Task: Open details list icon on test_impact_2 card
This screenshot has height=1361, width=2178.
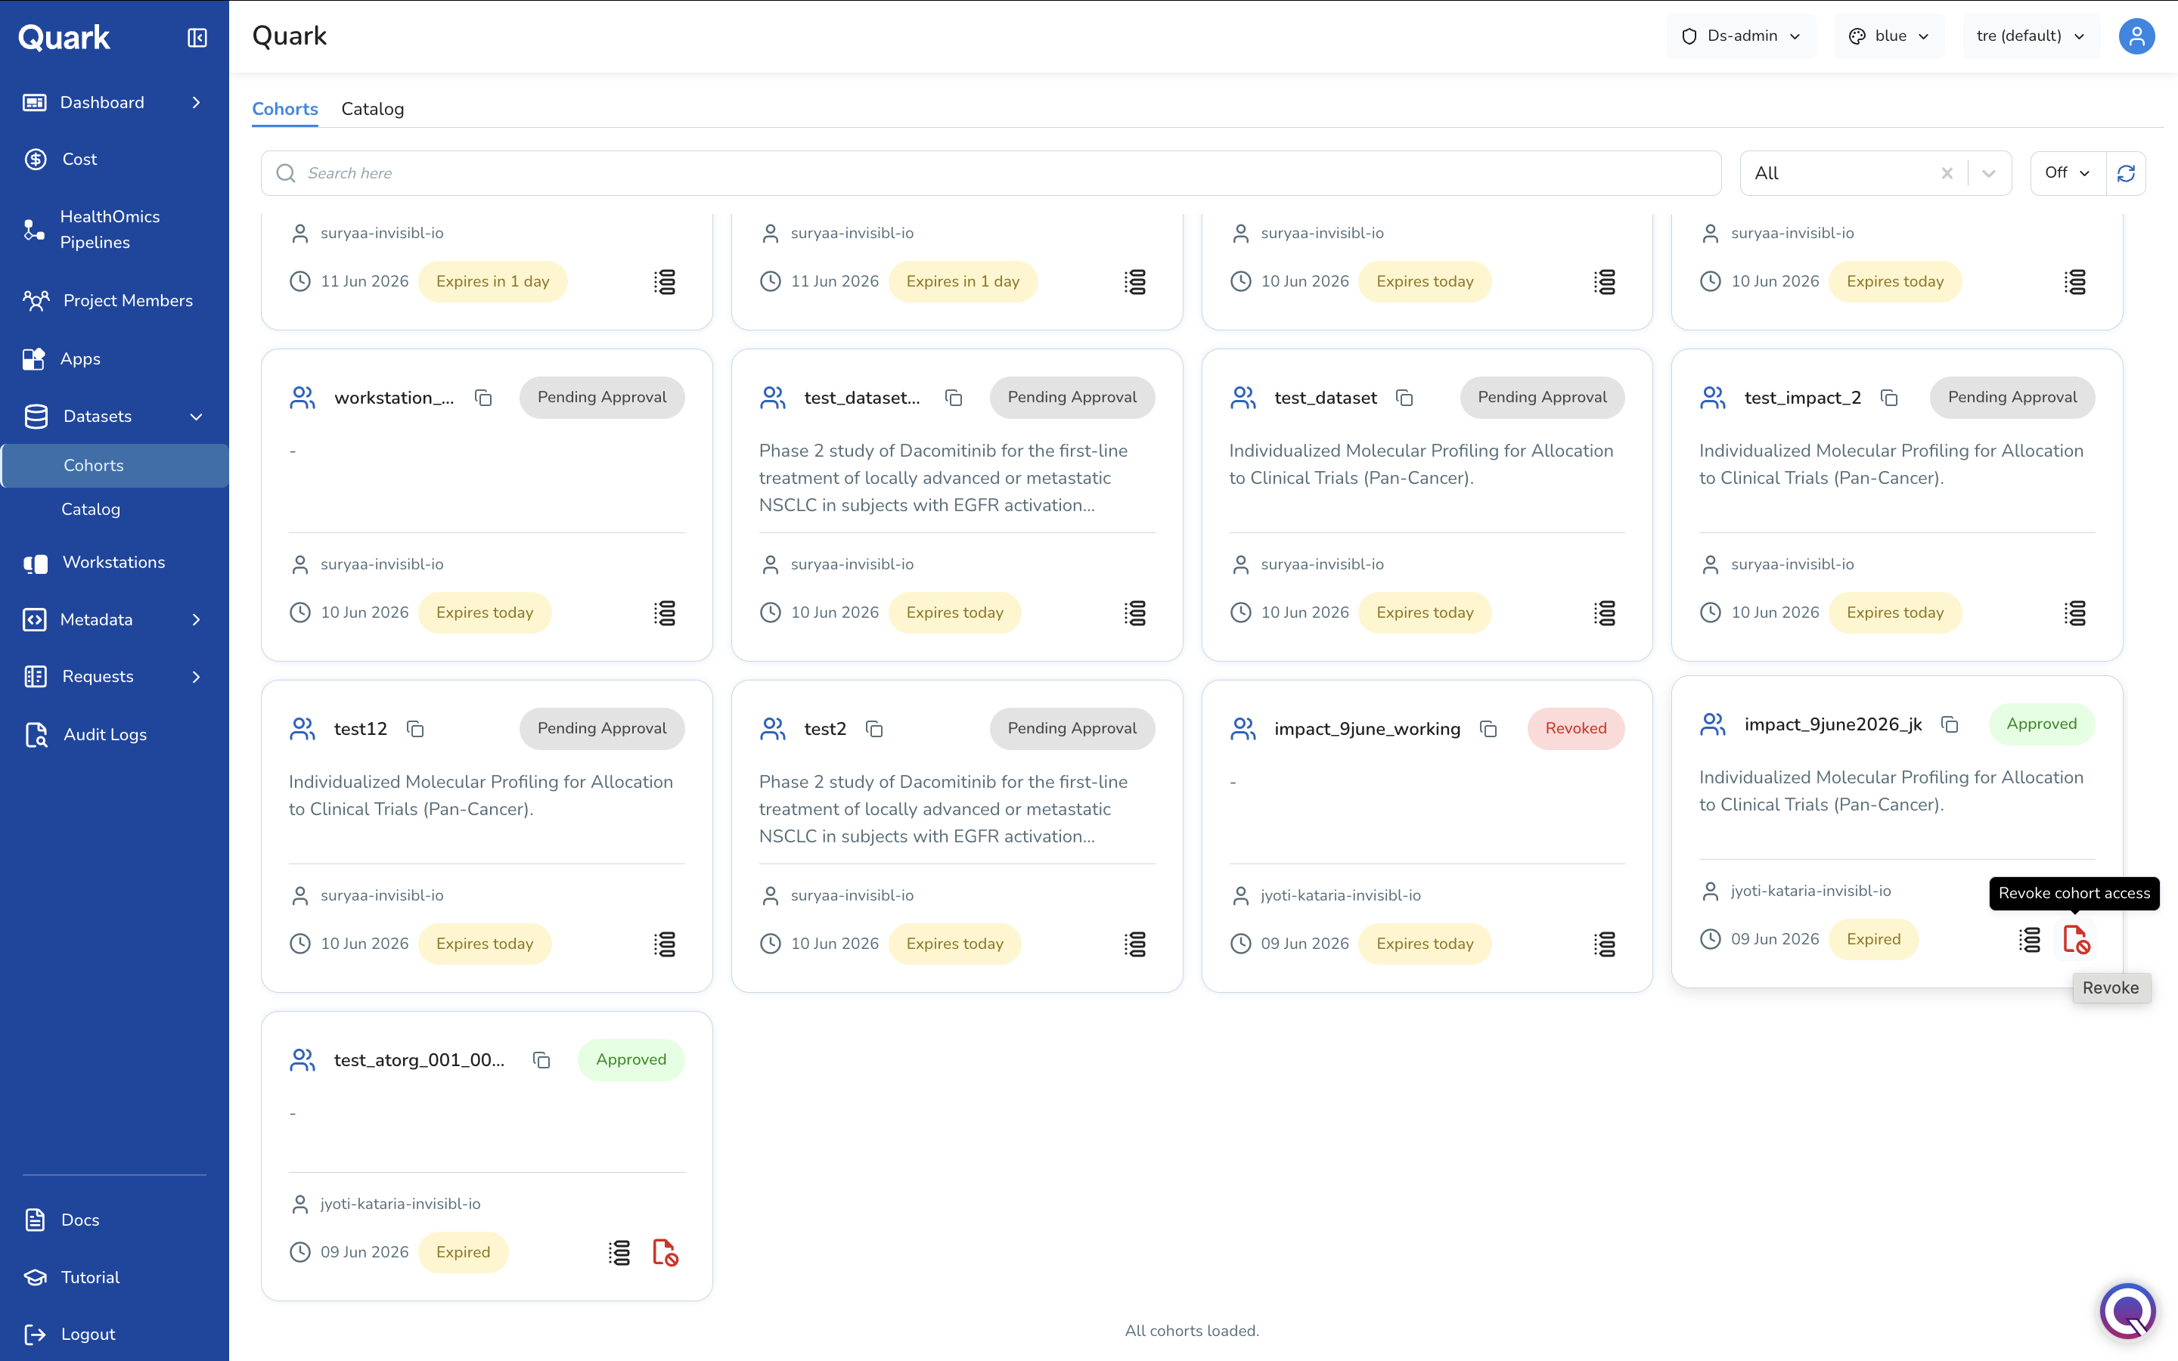Action: click(2074, 613)
